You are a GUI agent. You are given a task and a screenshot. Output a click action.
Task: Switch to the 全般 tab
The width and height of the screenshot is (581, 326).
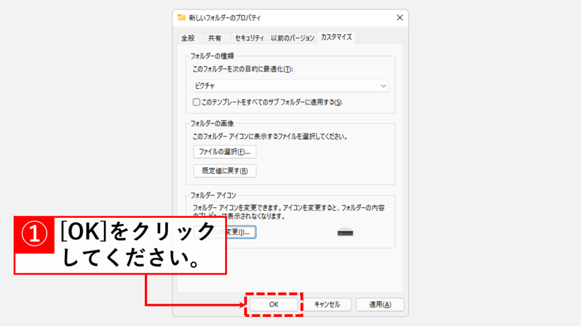pos(188,38)
